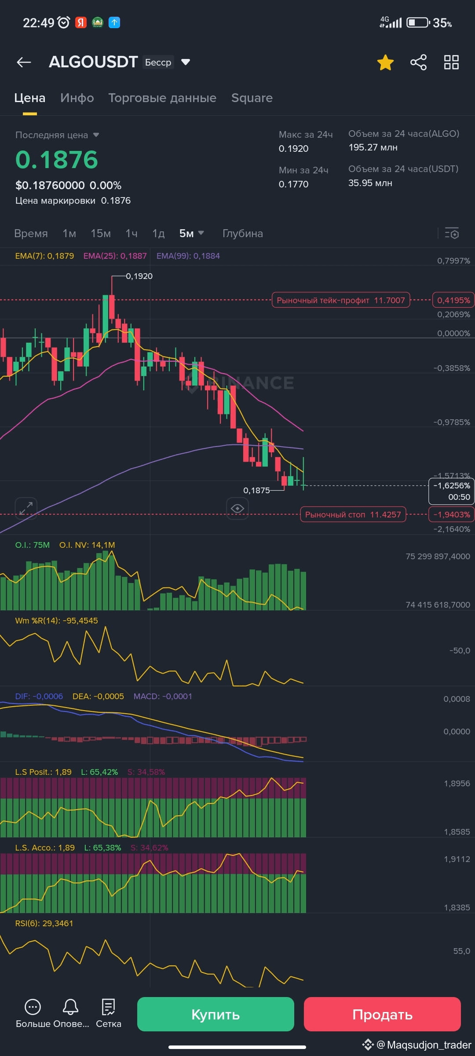Select the 1д timeframe
Screen dimensions: 475x1056
tap(158, 234)
